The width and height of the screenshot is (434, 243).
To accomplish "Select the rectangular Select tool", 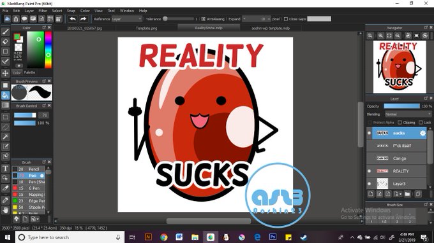I will pos(5,117).
